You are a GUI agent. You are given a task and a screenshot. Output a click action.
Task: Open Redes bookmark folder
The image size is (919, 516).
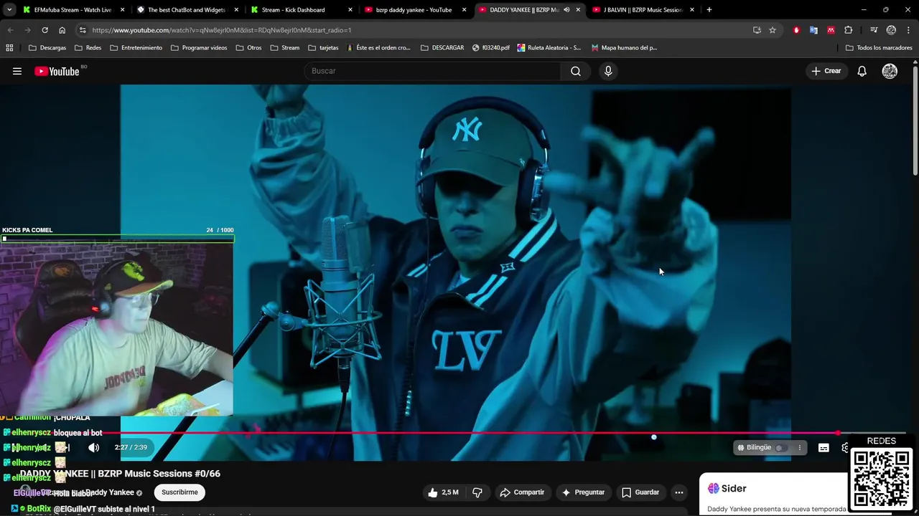pos(88,48)
